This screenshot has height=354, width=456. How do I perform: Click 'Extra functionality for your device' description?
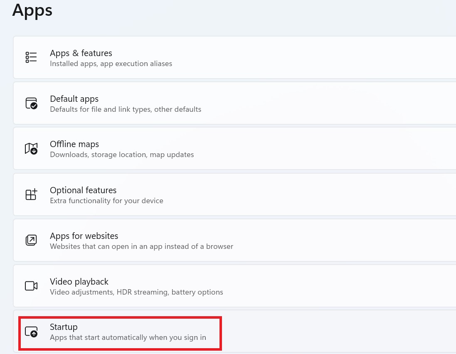[x=106, y=201]
